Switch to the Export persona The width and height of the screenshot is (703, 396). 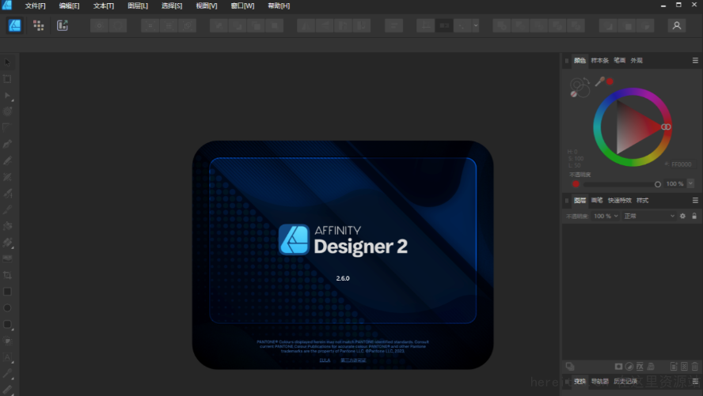tap(63, 25)
